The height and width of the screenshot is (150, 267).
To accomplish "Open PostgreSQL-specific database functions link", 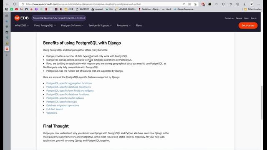I will point(68,95).
